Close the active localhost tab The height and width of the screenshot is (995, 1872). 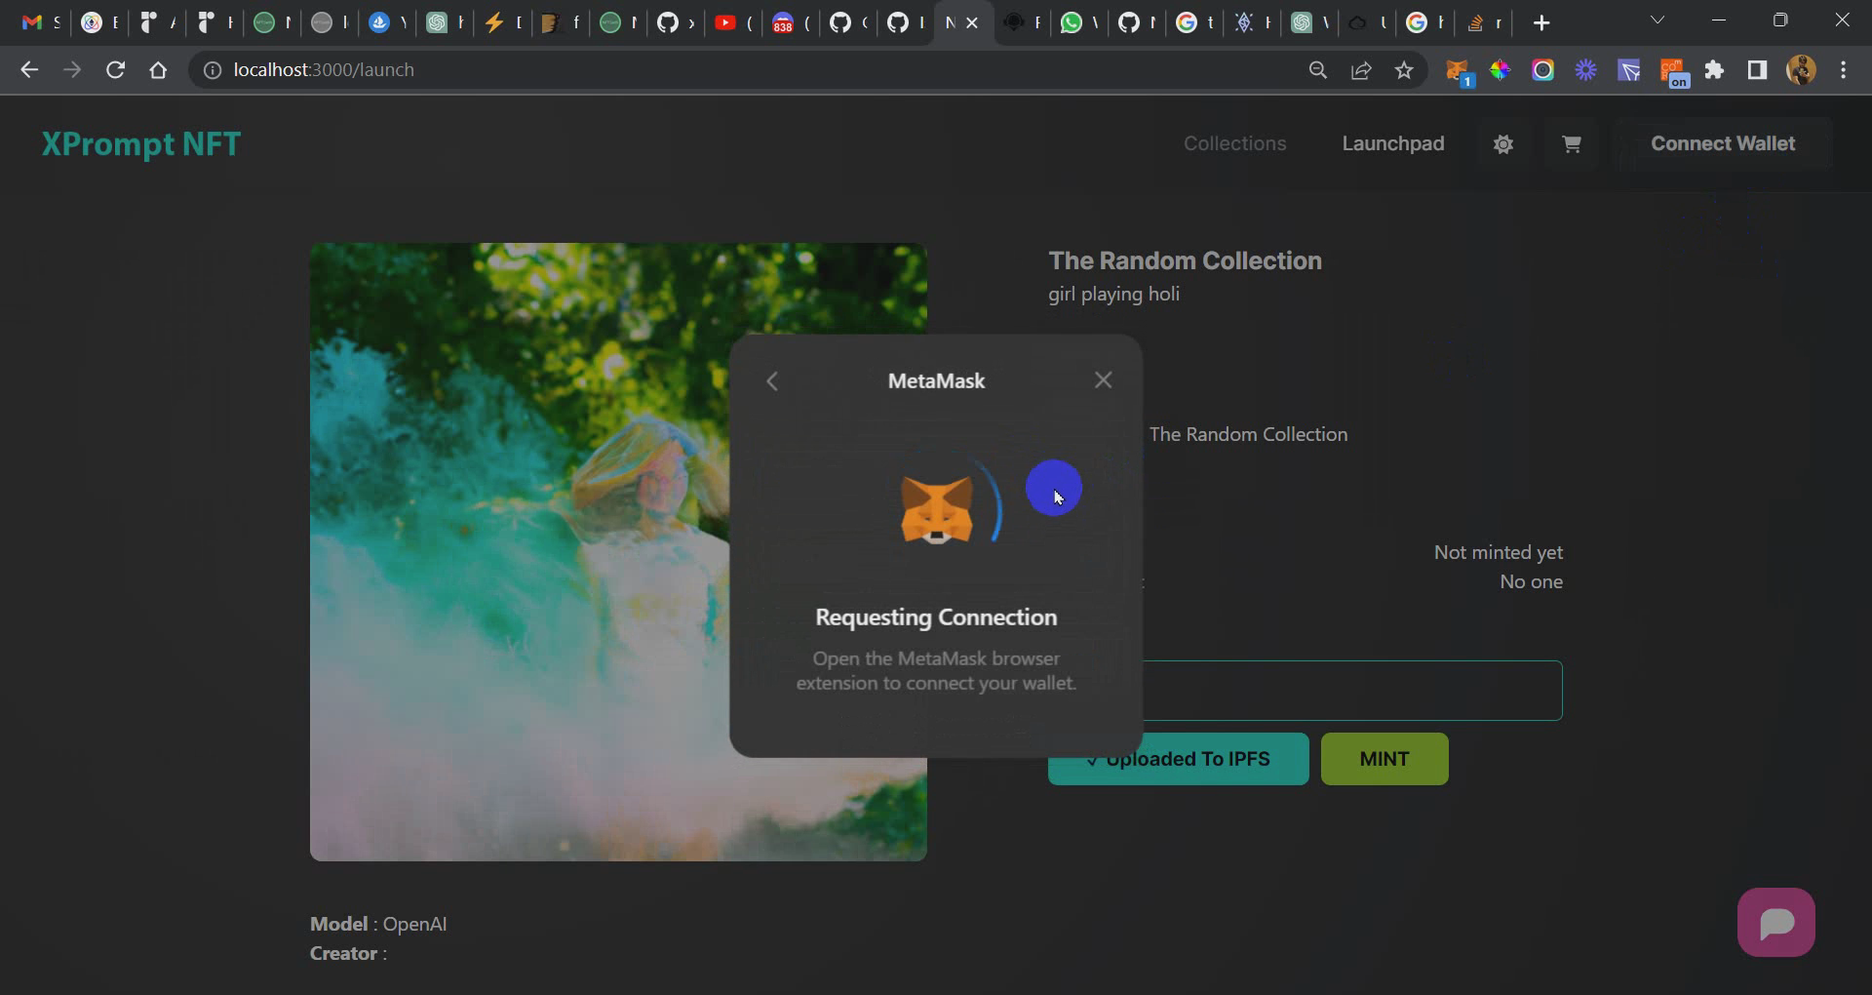pos(972,22)
